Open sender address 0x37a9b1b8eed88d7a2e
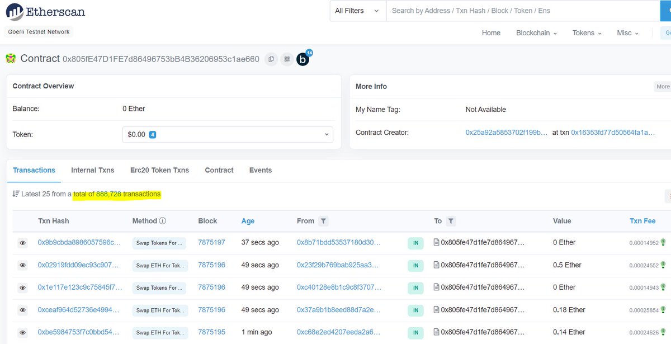The image size is (671, 344). (x=338, y=309)
